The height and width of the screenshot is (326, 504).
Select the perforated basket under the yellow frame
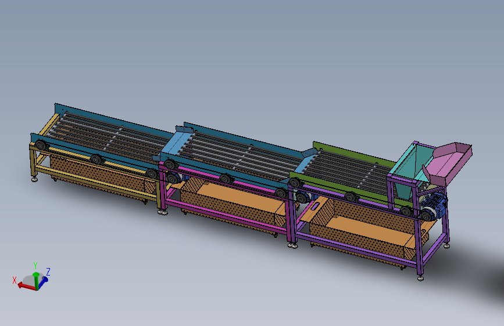[x=99, y=176]
